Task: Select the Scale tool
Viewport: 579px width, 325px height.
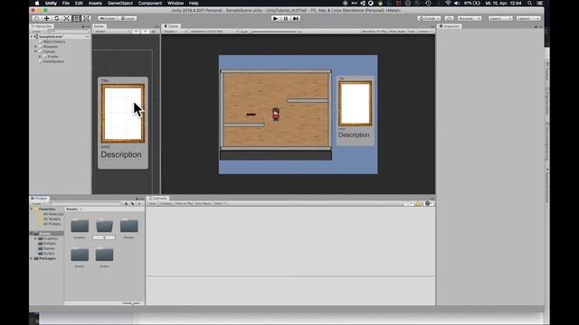Action: (x=66, y=18)
